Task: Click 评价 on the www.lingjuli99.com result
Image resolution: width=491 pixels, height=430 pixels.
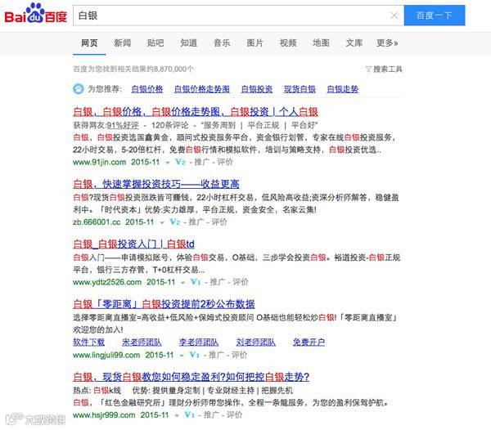Action: point(239,355)
